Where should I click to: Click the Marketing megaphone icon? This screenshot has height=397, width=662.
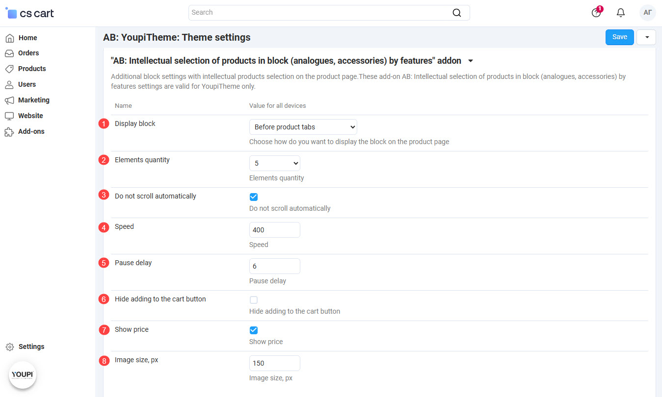9,100
